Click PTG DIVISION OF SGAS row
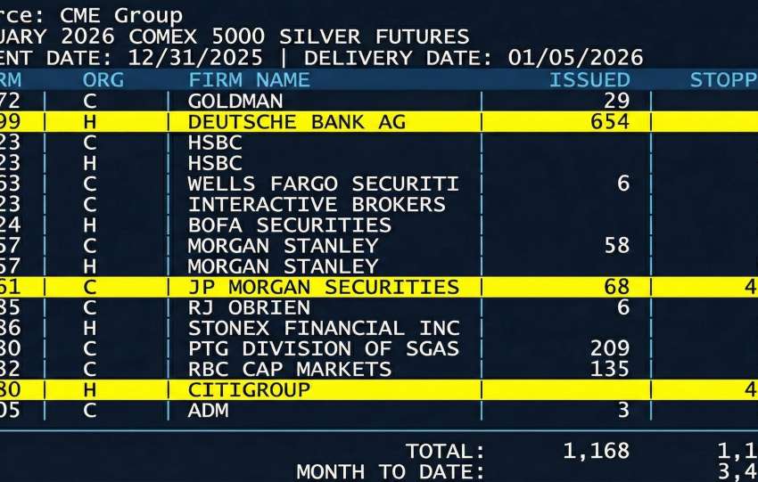This screenshot has width=758, height=482. pos(323,348)
